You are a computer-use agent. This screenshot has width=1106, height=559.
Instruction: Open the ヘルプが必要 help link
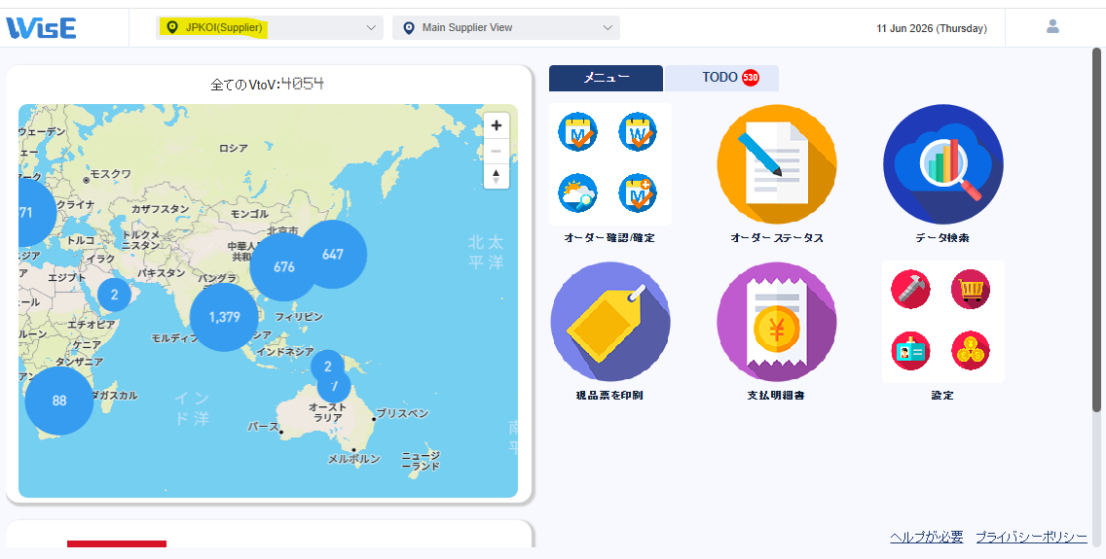(x=926, y=538)
